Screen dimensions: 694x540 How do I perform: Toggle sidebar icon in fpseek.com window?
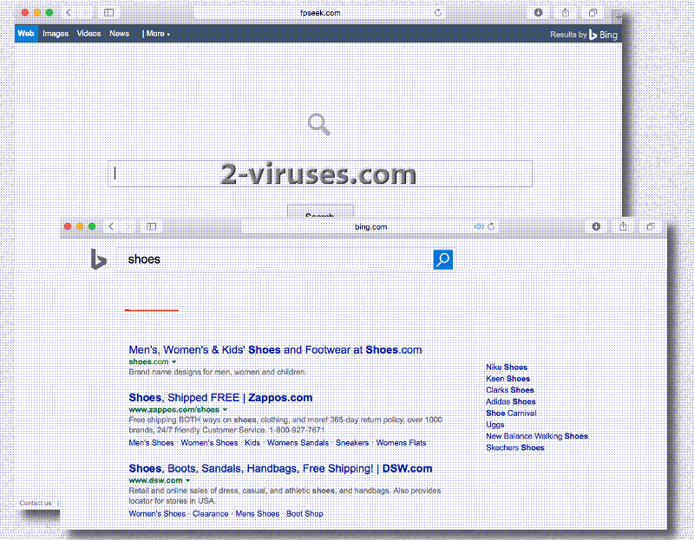pyautogui.click(x=109, y=13)
